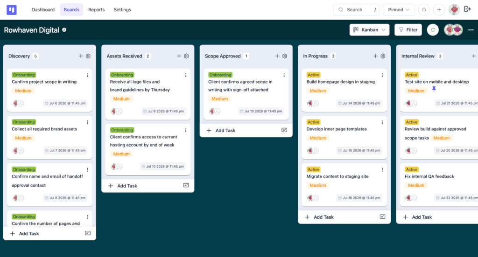The height and width of the screenshot is (257, 478).
Task: Click Onboarding label on Scope Approved card
Action: (220, 75)
